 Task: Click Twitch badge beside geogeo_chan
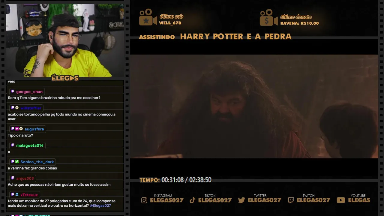[13, 91]
